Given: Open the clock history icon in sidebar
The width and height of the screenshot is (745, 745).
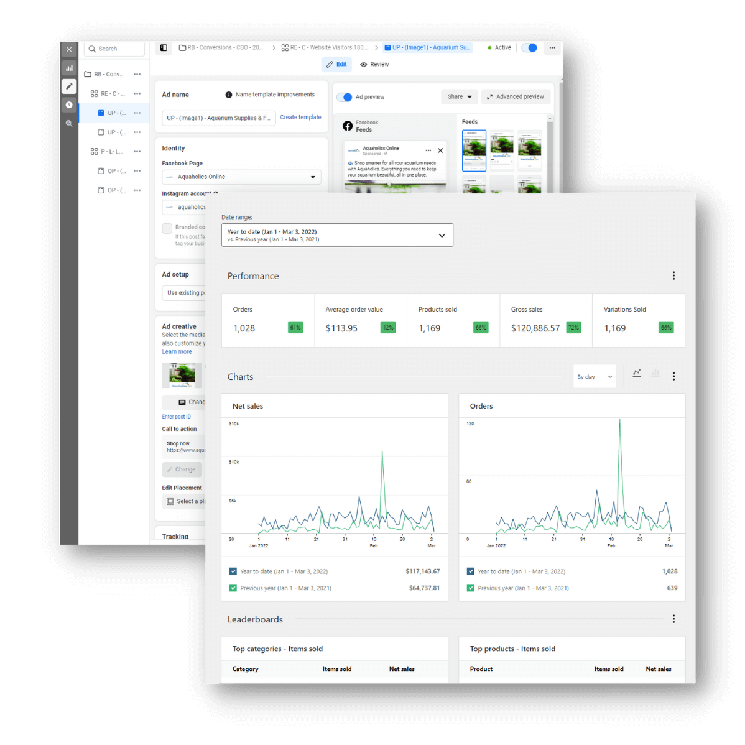Looking at the screenshot, I should tap(69, 105).
